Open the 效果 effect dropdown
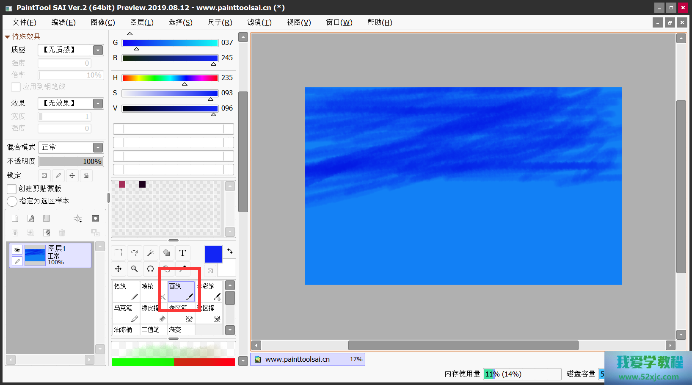The height and width of the screenshot is (385, 692). pos(98,103)
